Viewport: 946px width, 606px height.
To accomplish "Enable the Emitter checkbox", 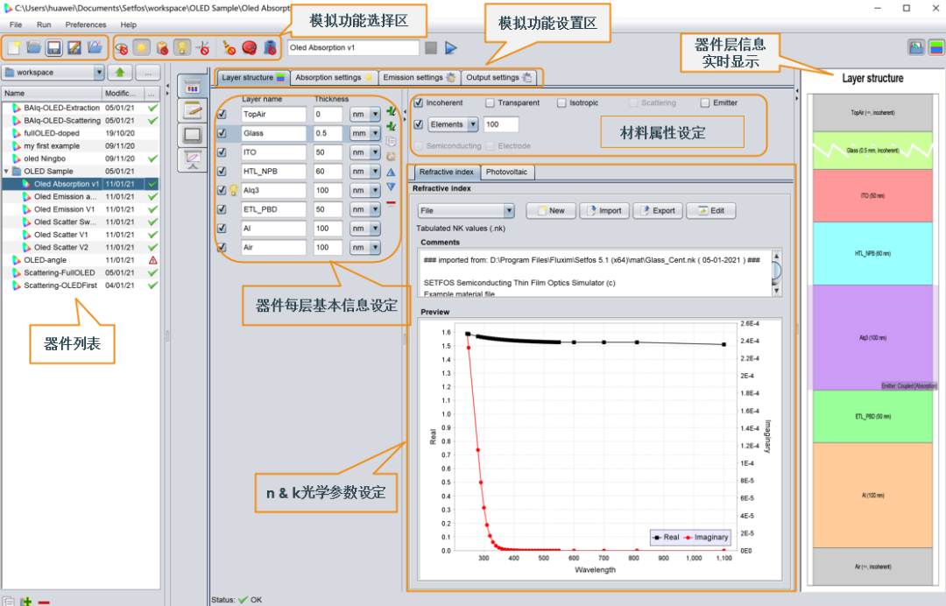I will [x=704, y=102].
